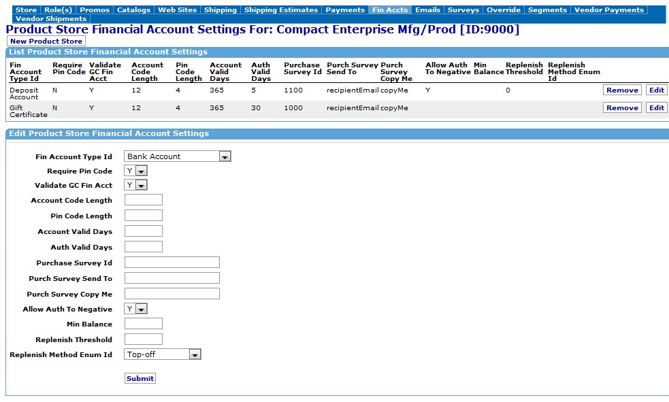Image resolution: width=669 pixels, height=402 pixels.
Task: Focus the Purch Survey Copy Me field
Action: click(172, 294)
